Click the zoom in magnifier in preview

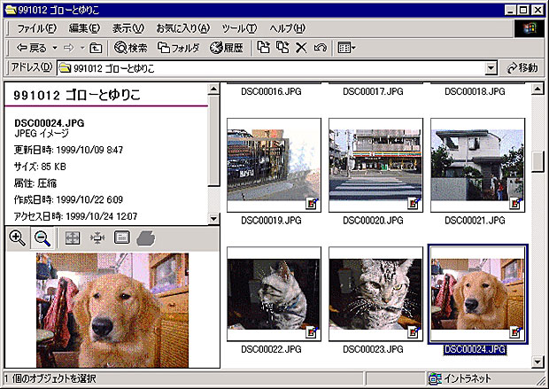(17, 238)
